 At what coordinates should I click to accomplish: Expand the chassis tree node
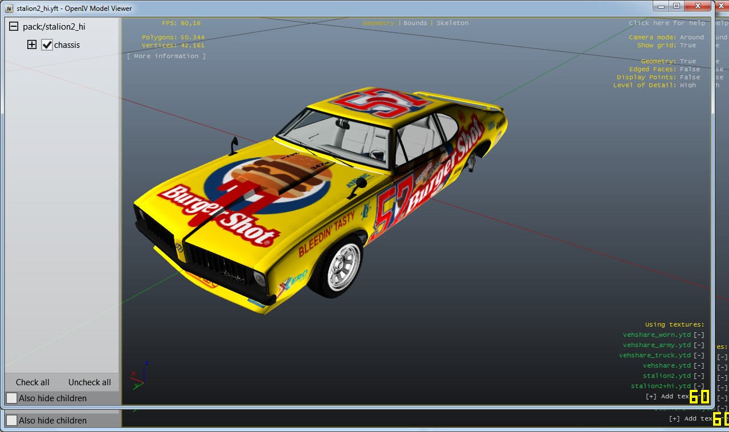[32, 44]
